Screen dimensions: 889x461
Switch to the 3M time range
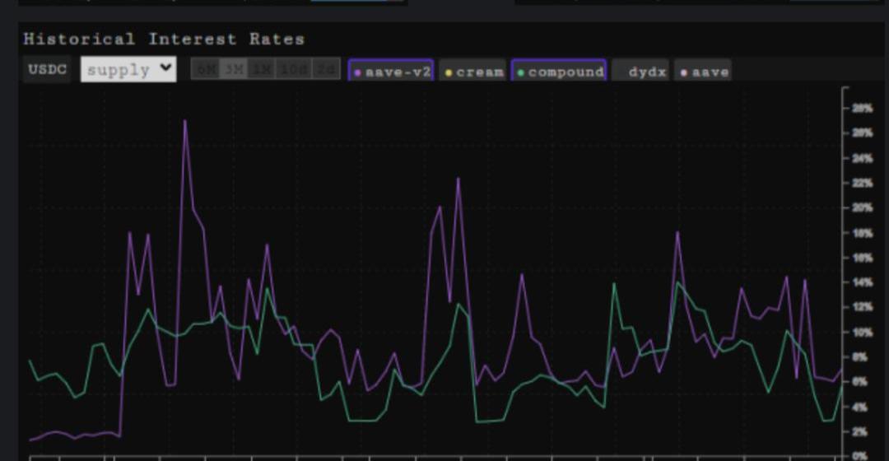[x=234, y=71]
